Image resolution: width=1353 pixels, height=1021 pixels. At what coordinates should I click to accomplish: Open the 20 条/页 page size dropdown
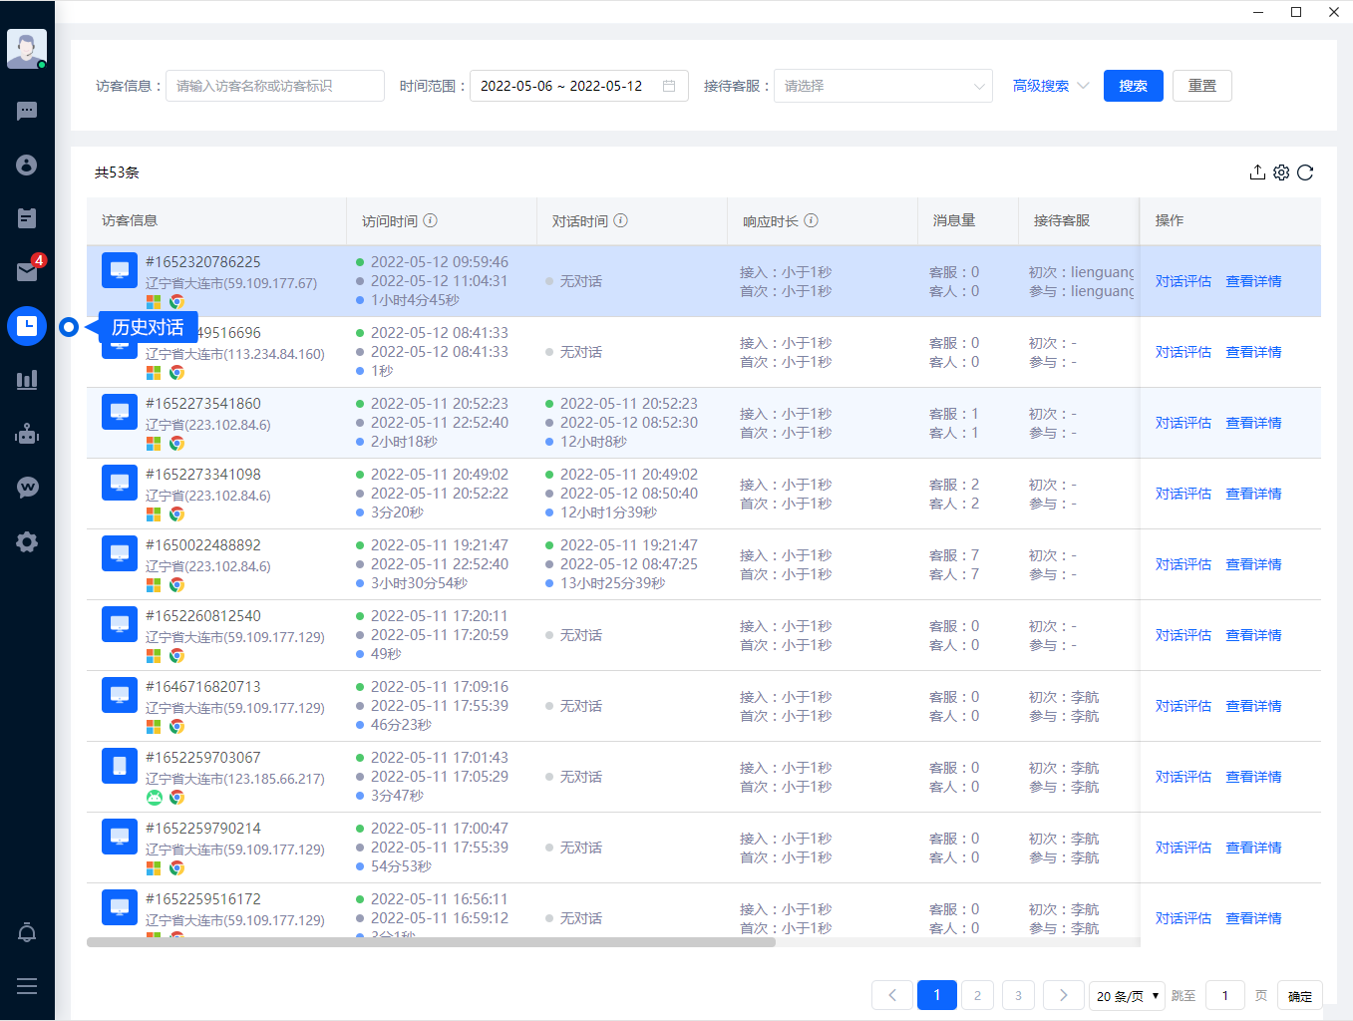point(1127,995)
